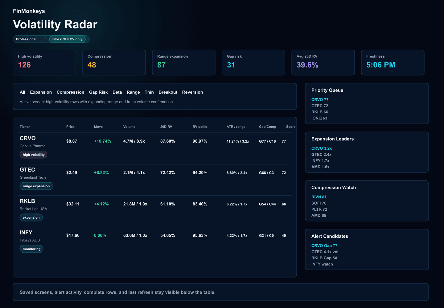
Task: Click INFY Gap/Comp value G31 / C0
Action: [266, 236]
